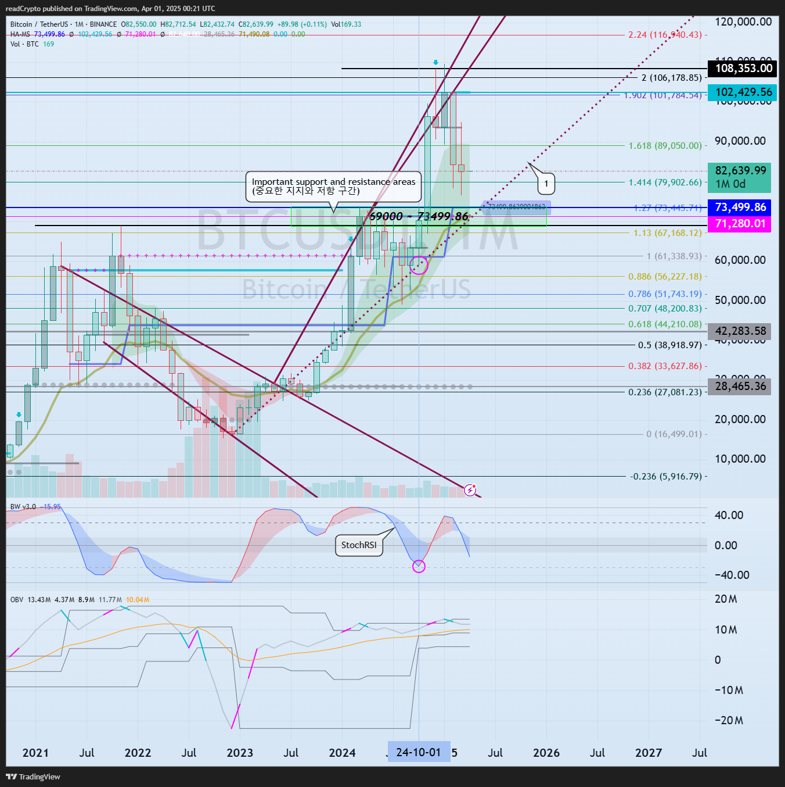The height and width of the screenshot is (787, 785).
Task: Click the 2021 year label on time axis
Action: 35,753
